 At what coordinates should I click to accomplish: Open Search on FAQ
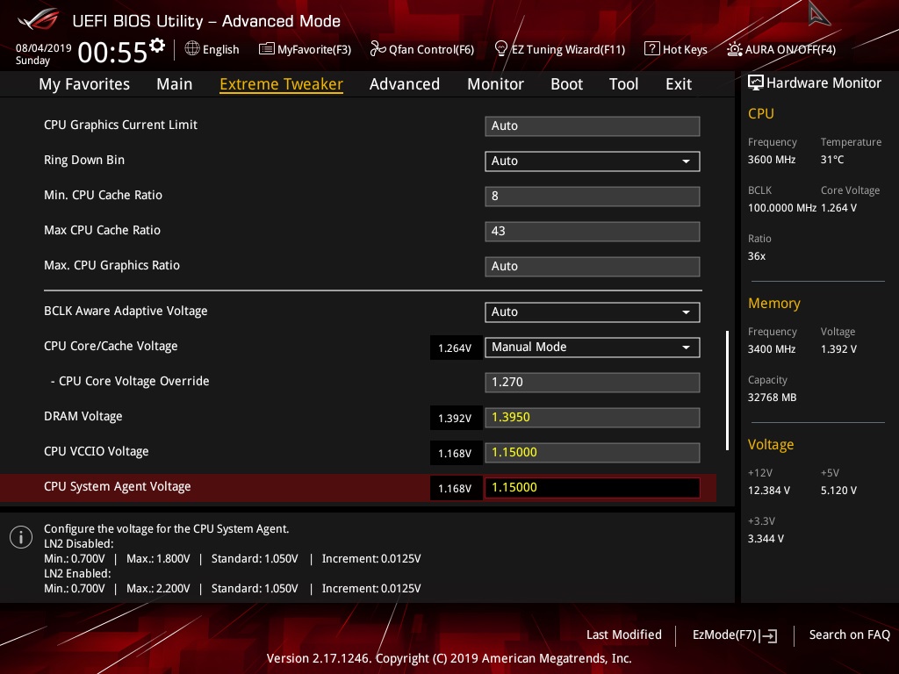(849, 635)
